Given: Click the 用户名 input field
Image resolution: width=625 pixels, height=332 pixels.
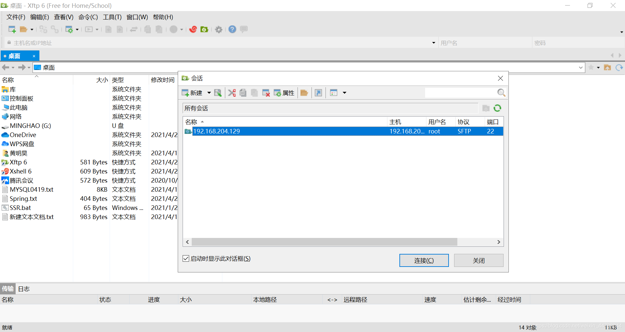Looking at the screenshot, I should (x=485, y=43).
